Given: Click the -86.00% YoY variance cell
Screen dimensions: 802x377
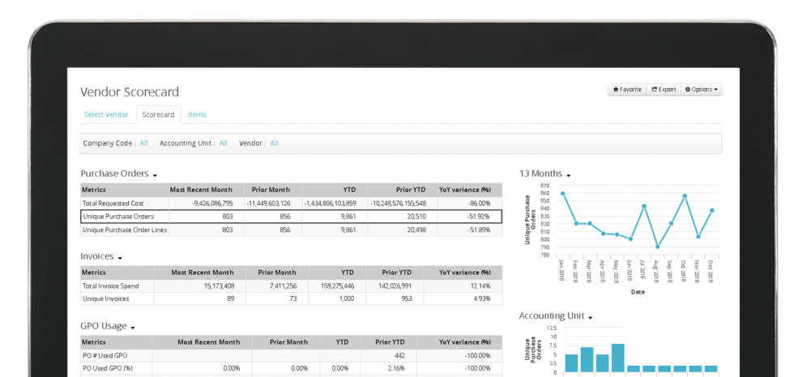Looking at the screenshot, I should [x=477, y=203].
